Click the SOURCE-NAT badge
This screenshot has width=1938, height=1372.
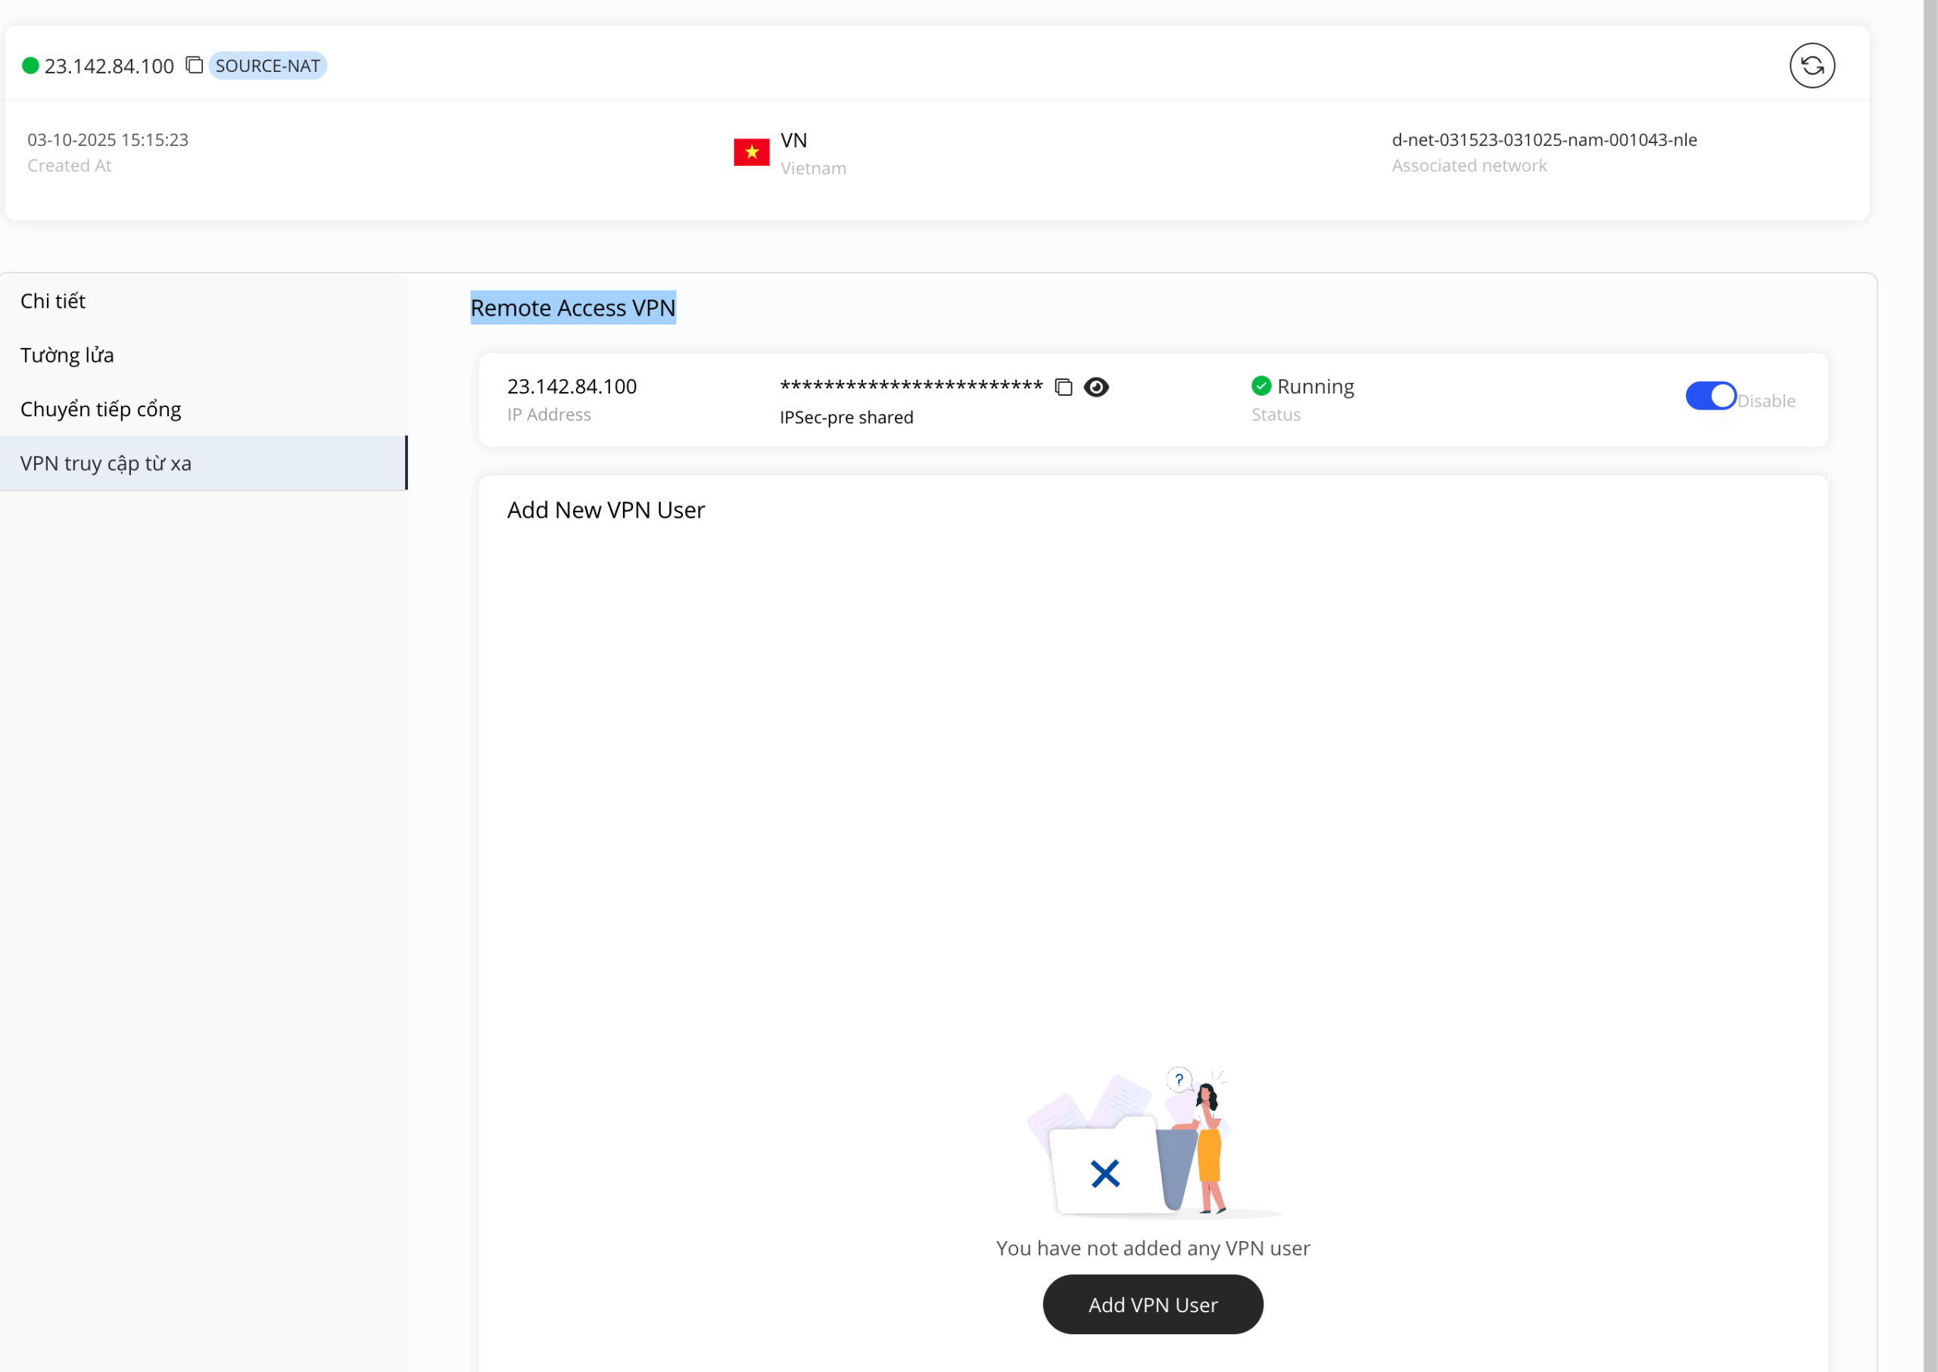[x=267, y=66]
